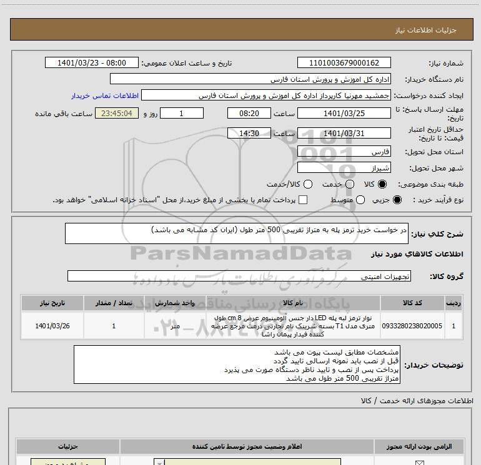Click the delivery province field فارس
Image resolution: width=481 pixels, height=465 pixels.
344,151
